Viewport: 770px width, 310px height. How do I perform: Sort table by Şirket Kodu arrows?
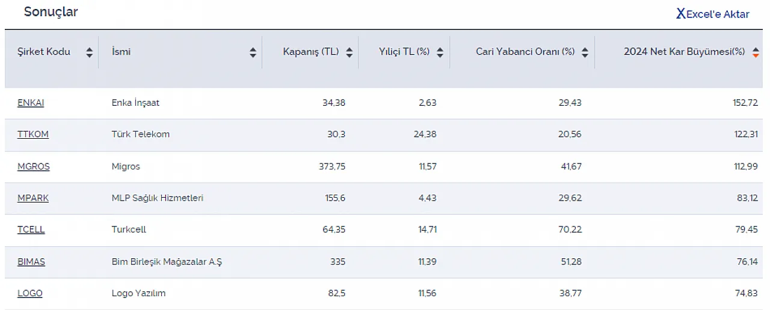90,52
